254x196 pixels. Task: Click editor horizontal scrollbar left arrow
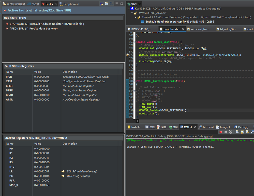[x=138, y=121]
